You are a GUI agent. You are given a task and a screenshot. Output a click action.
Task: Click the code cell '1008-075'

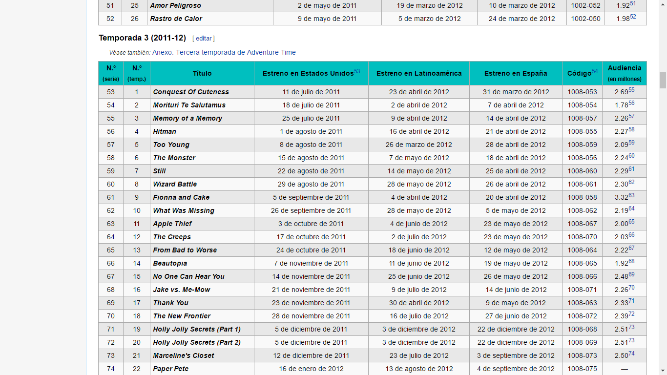point(582,369)
